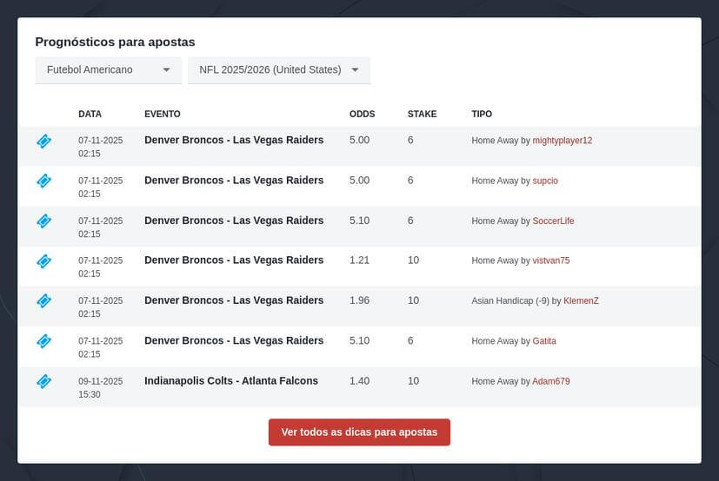Open Denver Broncos event in Gatita's row

(234, 340)
